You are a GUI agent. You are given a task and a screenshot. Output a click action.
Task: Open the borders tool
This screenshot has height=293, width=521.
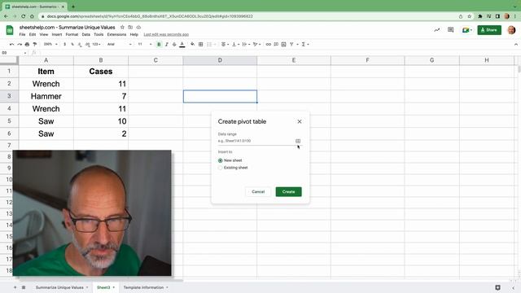tap(201, 44)
